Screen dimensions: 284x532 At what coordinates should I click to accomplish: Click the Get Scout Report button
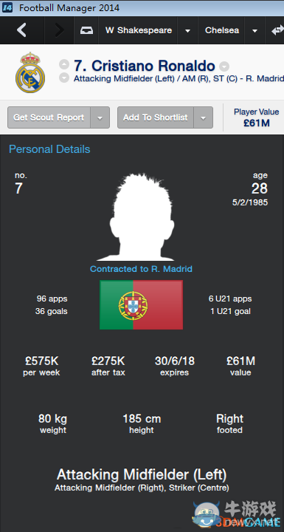point(49,117)
